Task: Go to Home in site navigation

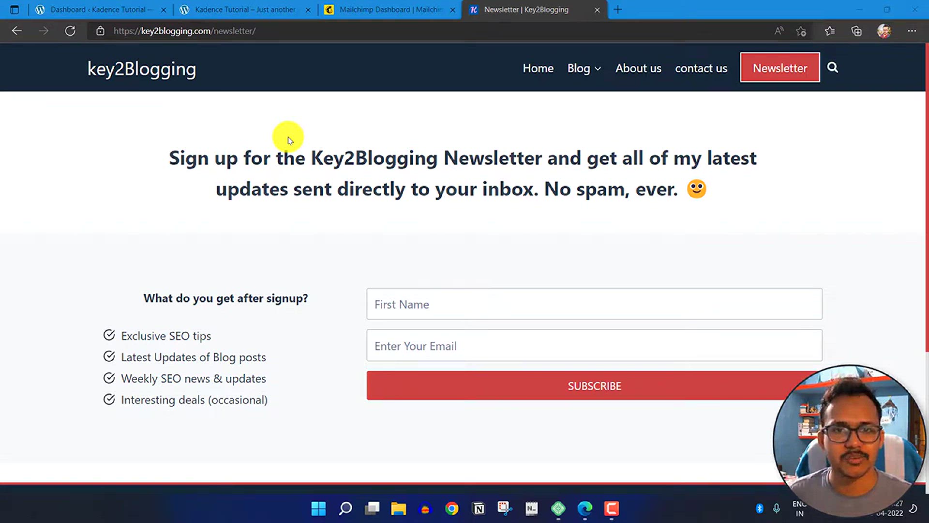Action: click(538, 68)
